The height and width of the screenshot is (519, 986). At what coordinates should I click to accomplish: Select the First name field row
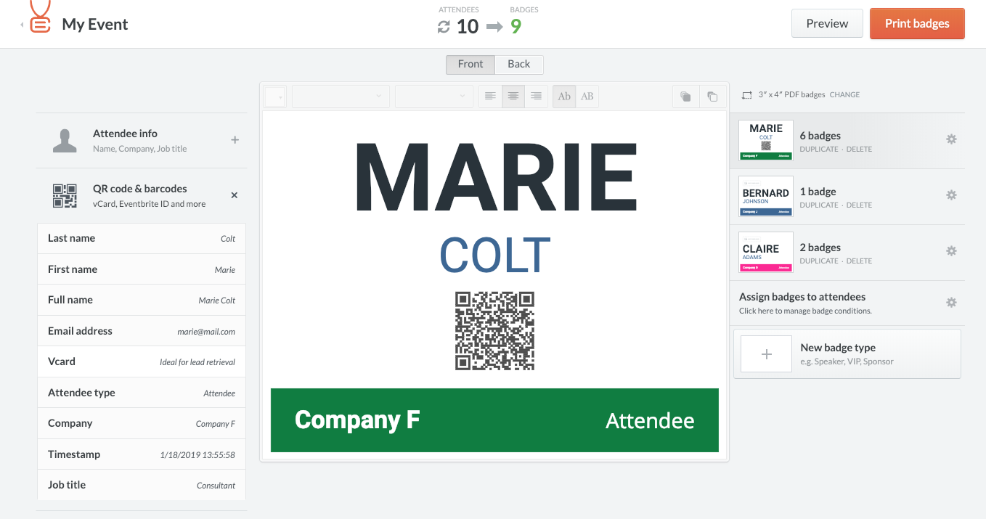click(x=142, y=269)
